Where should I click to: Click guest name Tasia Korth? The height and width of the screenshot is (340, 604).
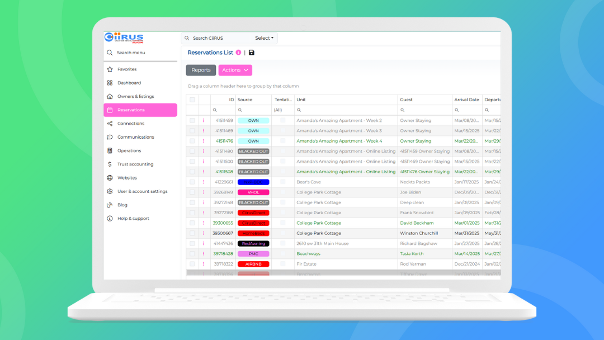pos(412,254)
